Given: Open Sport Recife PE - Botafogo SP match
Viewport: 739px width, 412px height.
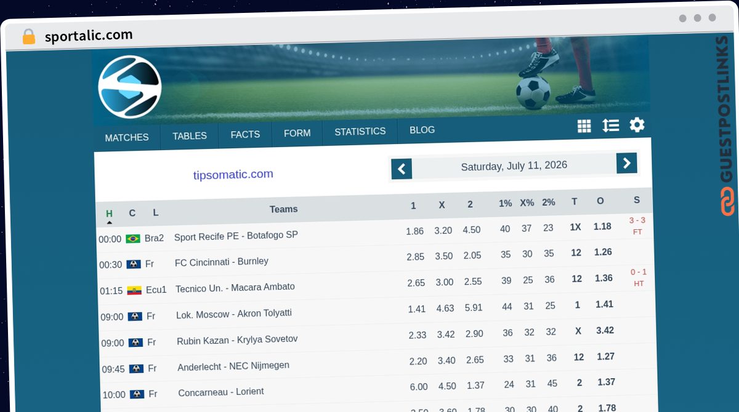Looking at the screenshot, I should click(x=236, y=236).
